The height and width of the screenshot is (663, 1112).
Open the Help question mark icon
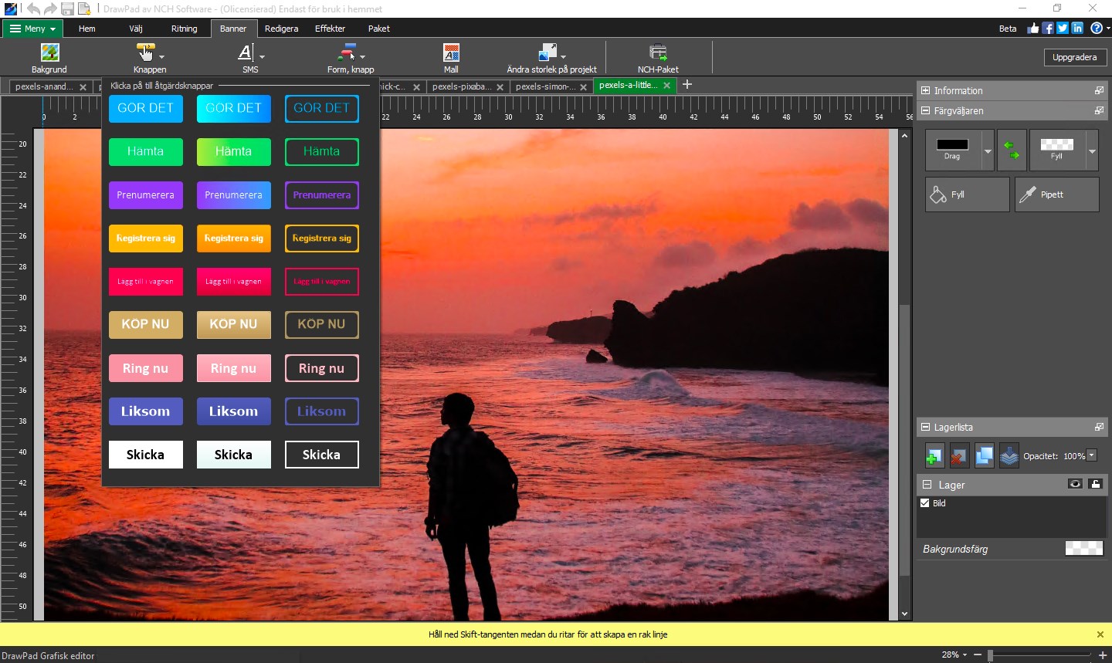[1096, 28]
